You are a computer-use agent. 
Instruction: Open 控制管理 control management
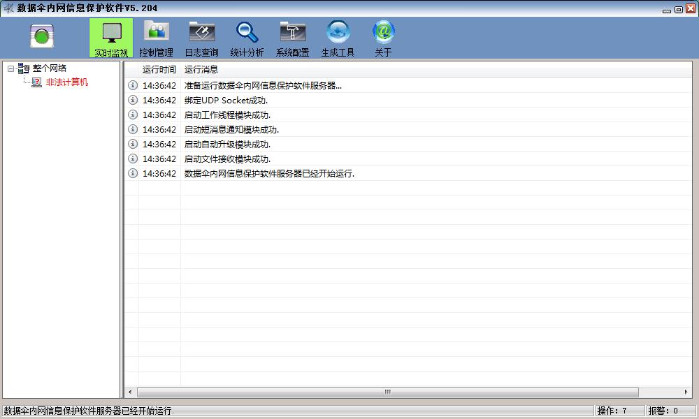156,38
